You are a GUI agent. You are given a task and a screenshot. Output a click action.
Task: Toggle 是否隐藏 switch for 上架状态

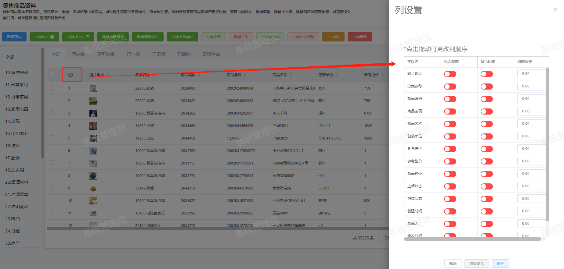tap(450, 186)
